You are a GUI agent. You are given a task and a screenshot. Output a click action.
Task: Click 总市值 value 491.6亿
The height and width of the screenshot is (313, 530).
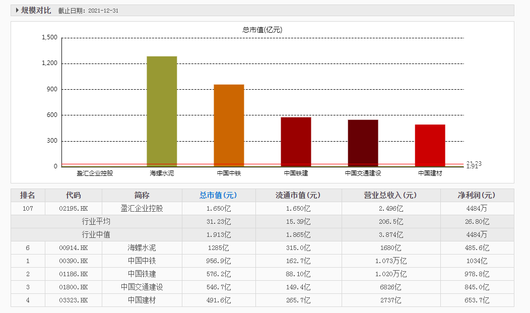(218, 300)
